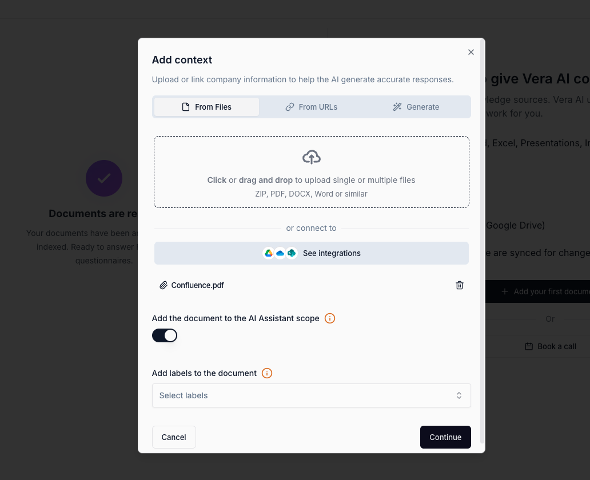Open the Select labels dropdown
Image resolution: width=590 pixels, height=480 pixels.
(x=311, y=395)
